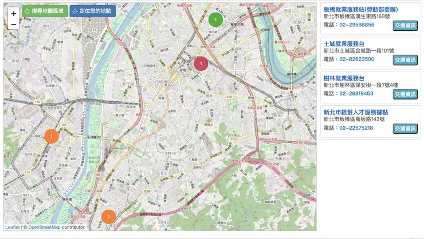Call phone number 02-22575218
Screen dimensions: 424x239
point(356,128)
